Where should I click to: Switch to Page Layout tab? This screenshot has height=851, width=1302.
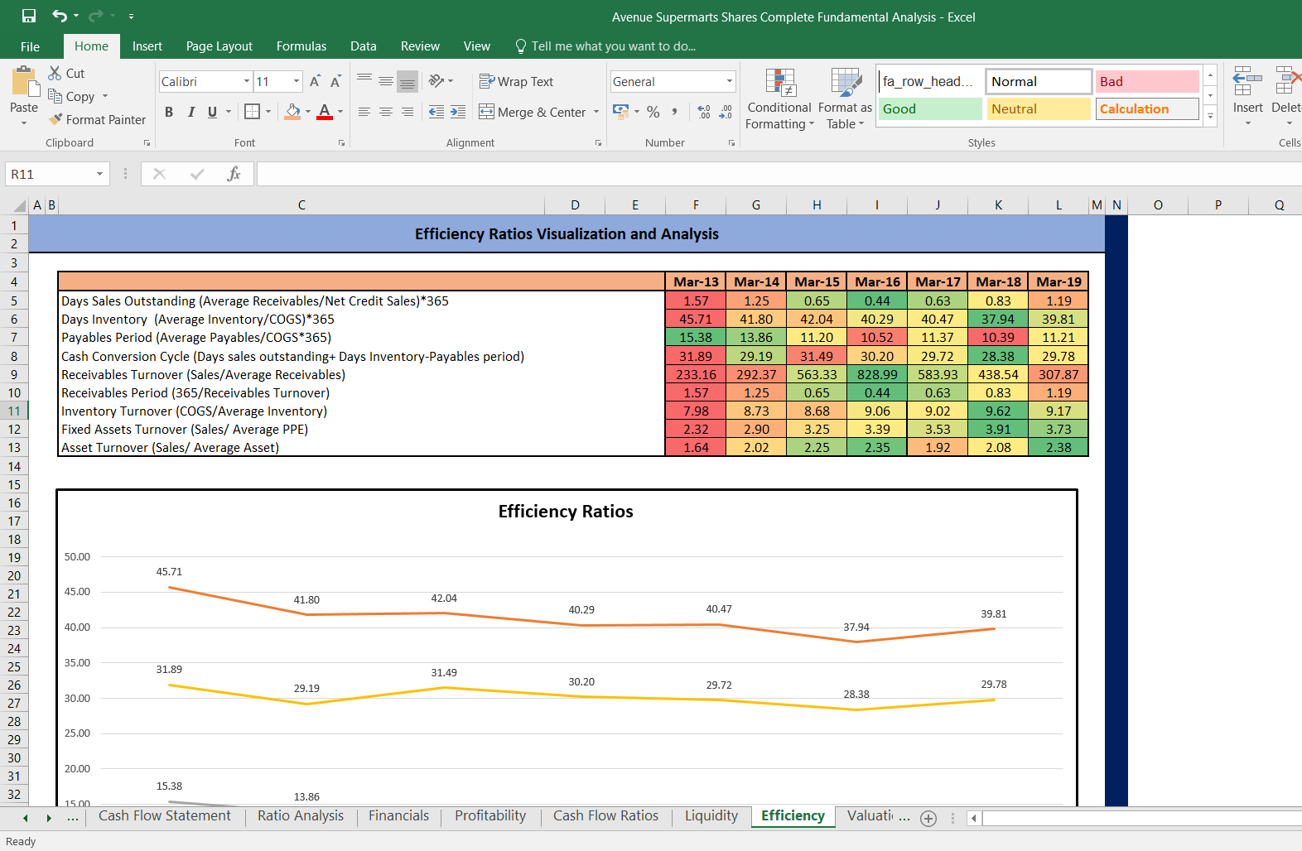coord(219,46)
